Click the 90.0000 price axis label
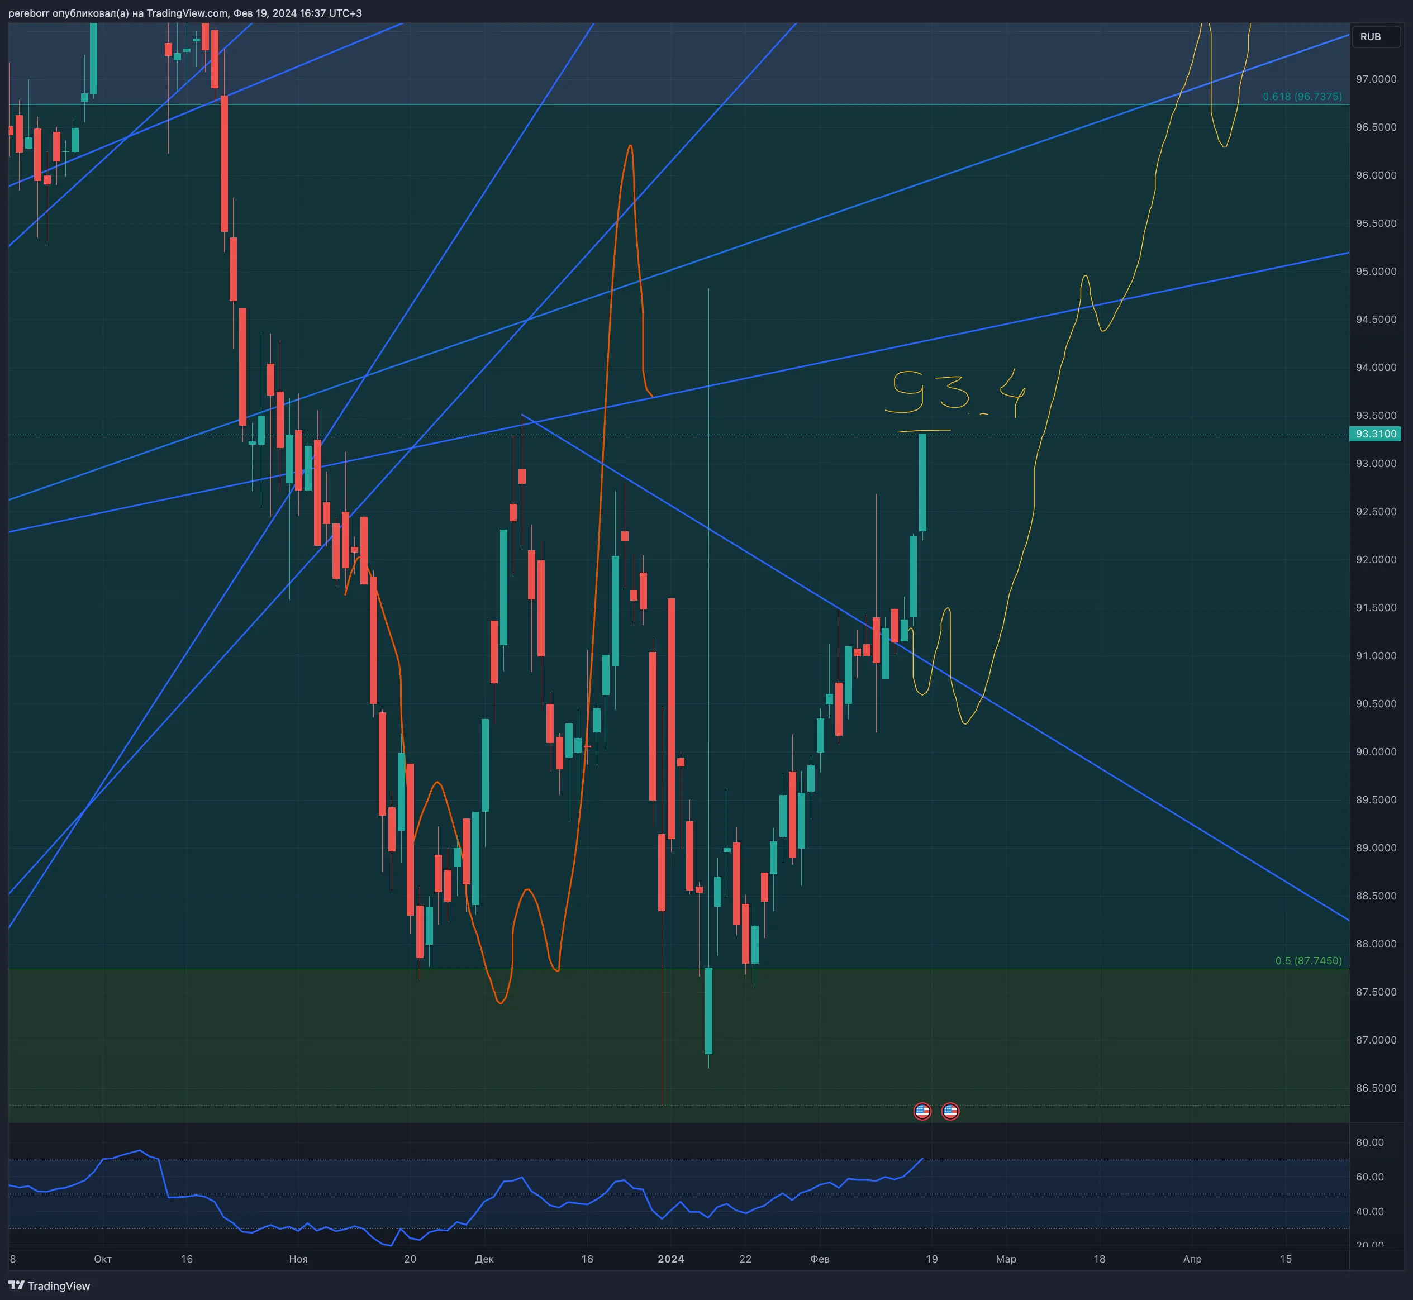The height and width of the screenshot is (1300, 1413). click(1376, 752)
